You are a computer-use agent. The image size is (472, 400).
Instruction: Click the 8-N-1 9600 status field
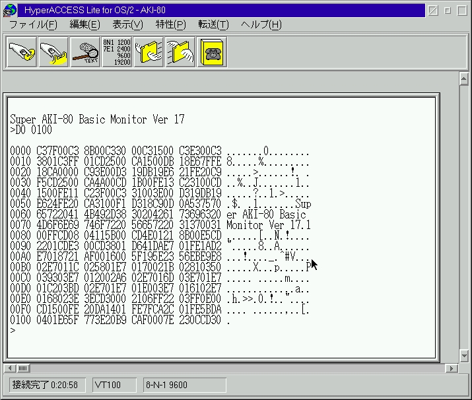pos(185,385)
